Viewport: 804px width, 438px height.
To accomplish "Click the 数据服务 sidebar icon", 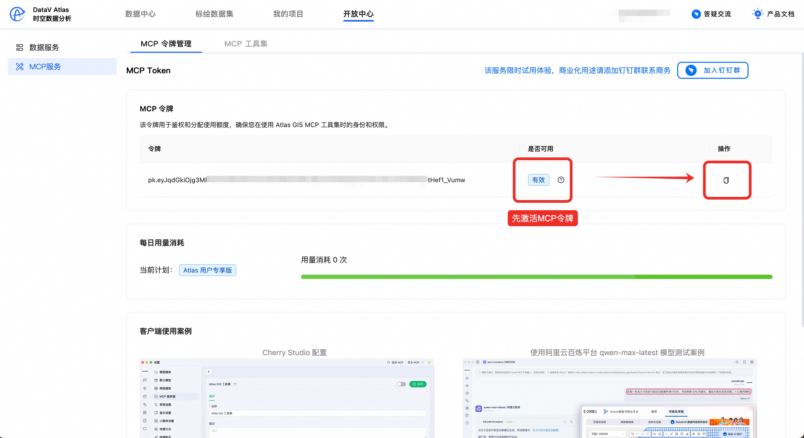I will (x=20, y=47).
